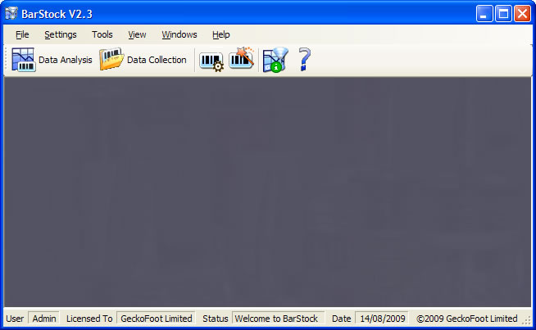536x330 pixels.
Task: Click the filter funnel info icon
Action: [x=275, y=61]
